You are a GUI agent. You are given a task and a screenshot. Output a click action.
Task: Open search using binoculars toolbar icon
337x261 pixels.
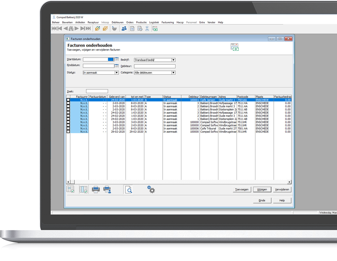tap(71, 28)
